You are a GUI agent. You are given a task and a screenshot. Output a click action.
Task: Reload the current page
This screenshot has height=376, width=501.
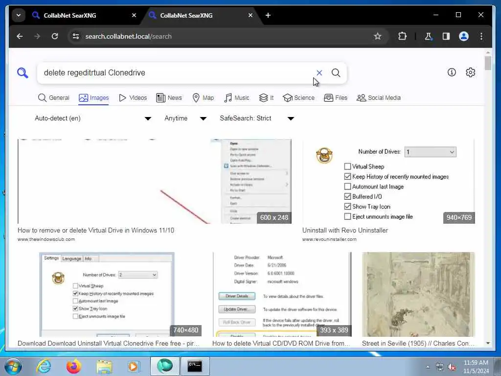[55, 36]
